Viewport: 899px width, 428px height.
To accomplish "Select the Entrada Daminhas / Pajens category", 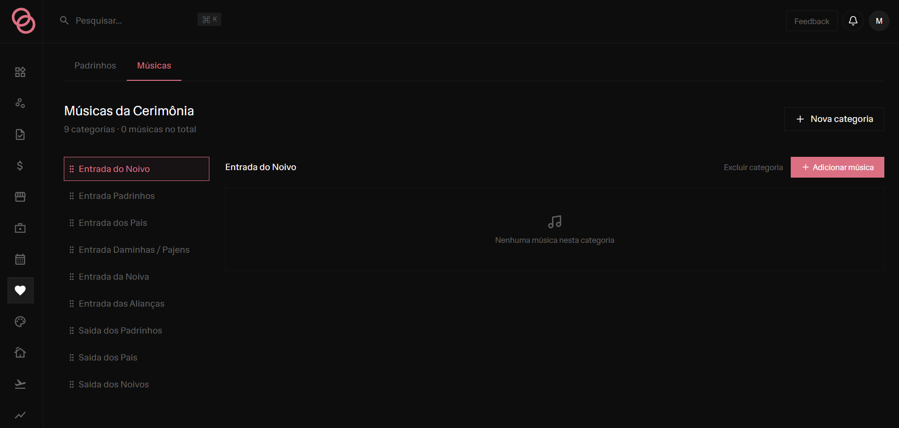I will pyautogui.click(x=137, y=249).
